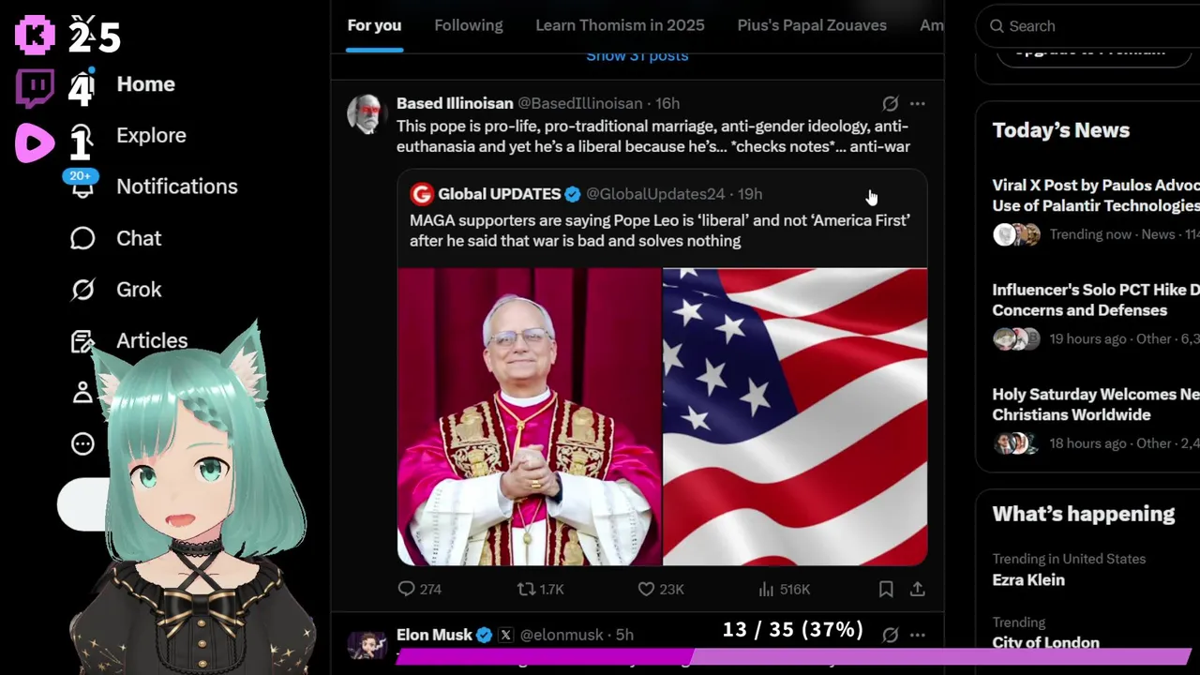Open the Notifications bell icon
This screenshot has height=675, width=1200.
(82, 187)
